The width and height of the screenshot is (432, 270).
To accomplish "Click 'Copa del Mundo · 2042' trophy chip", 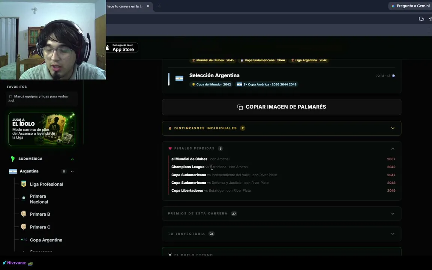I will point(211,84).
